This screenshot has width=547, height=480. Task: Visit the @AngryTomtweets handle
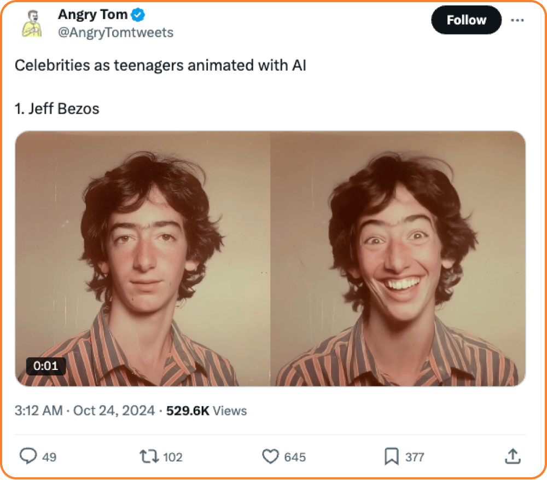pos(115,32)
